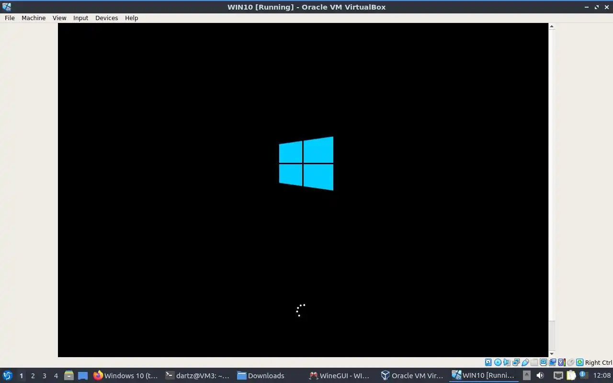Image resolution: width=613 pixels, height=383 pixels.
Task: Switch to the Downloads file manager window
Action: click(269, 375)
